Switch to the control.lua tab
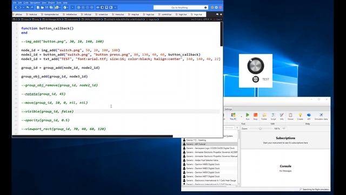 (165, 15)
